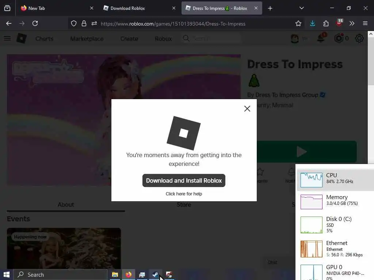
Task: Open the Happening now event thumbnail
Action: 64,248
